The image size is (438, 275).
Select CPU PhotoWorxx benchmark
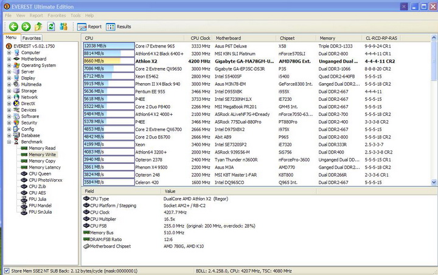[x=46, y=180]
